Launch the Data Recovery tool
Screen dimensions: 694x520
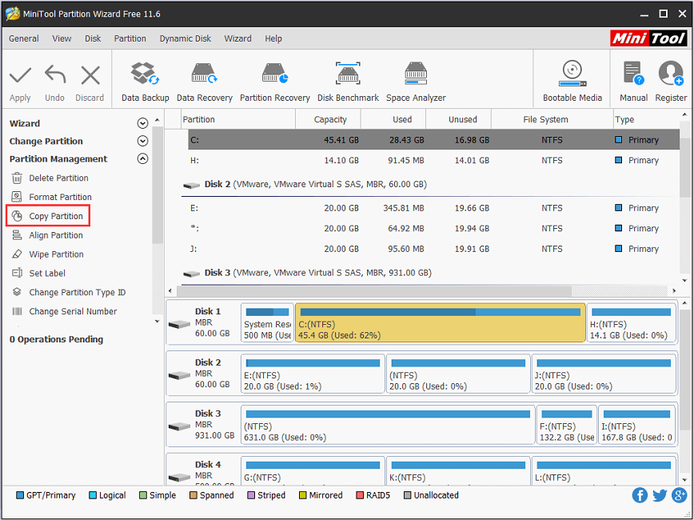click(204, 82)
